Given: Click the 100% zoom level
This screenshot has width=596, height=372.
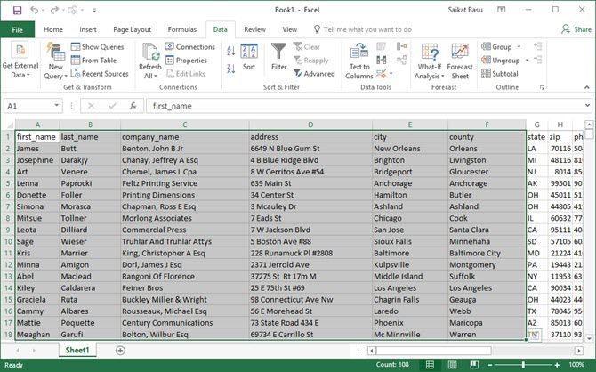Looking at the screenshot, I should [576, 365].
